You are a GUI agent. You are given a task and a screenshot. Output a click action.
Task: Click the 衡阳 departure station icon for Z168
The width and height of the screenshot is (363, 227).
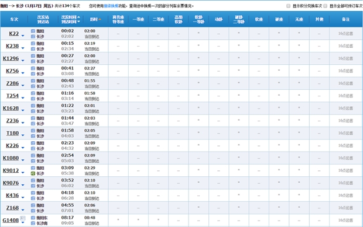[x=33, y=205]
